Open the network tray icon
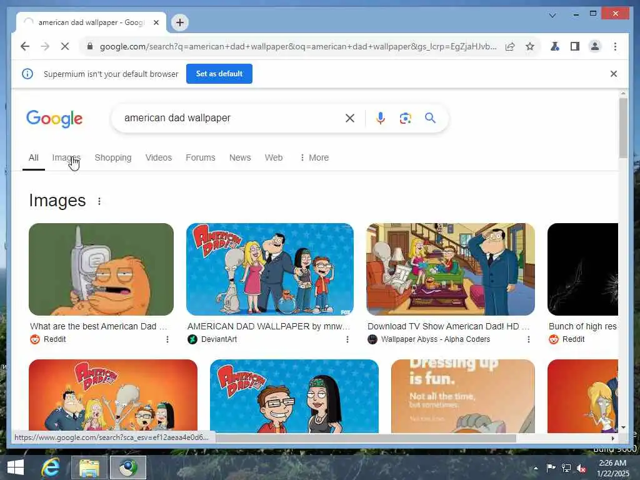Image resolution: width=640 pixels, height=480 pixels. pyautogui.click(x=566, y=467)
